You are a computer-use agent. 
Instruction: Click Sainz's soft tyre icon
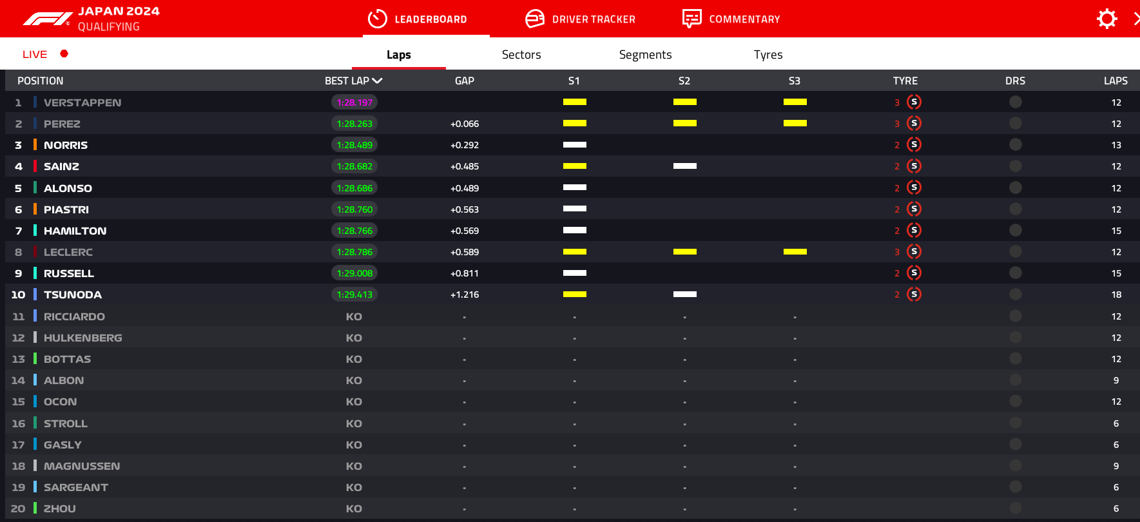(x=914, y=166)
